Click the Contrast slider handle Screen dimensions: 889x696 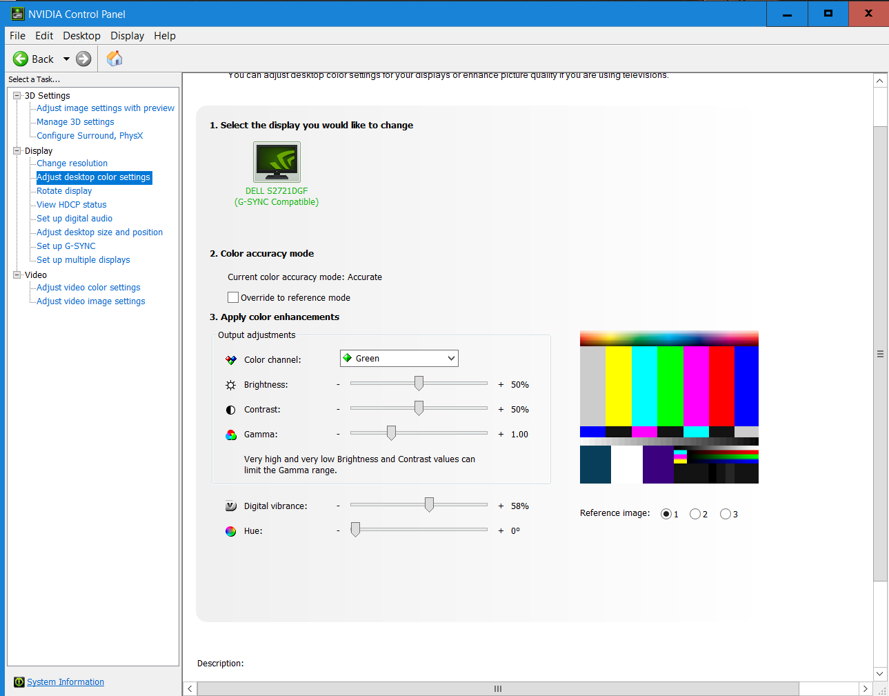(419, 408)
